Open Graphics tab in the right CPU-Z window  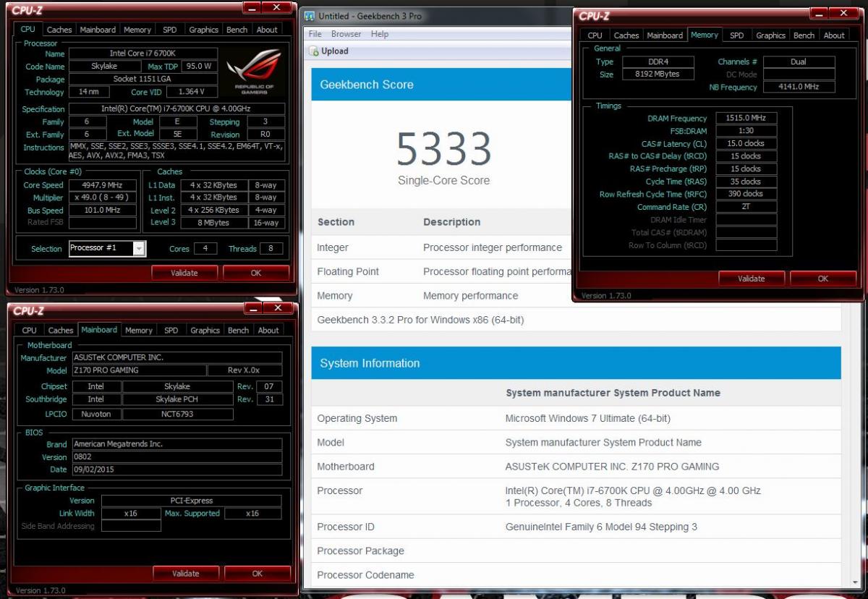[770, 35]
